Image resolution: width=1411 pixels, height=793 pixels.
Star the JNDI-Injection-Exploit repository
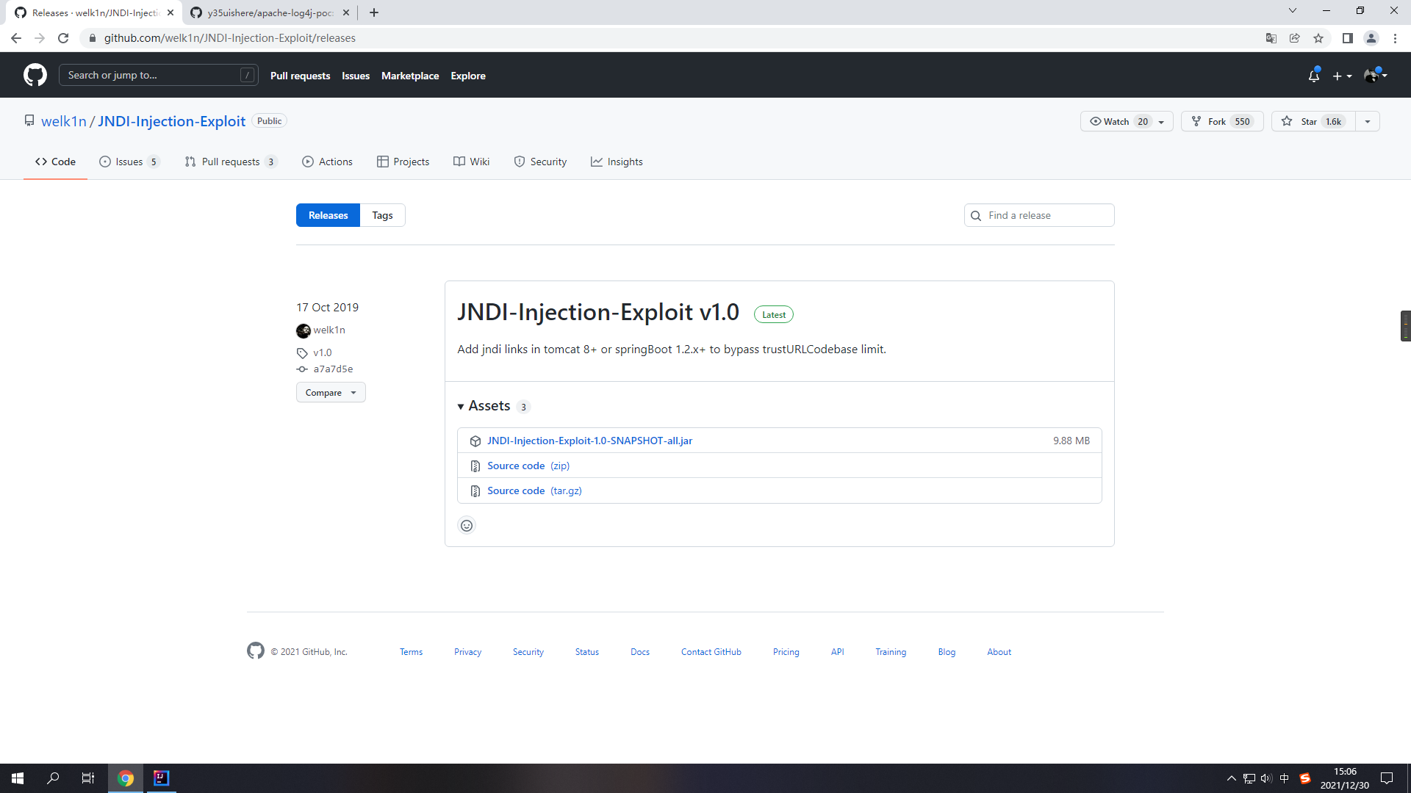click(x=1313, y=122)
